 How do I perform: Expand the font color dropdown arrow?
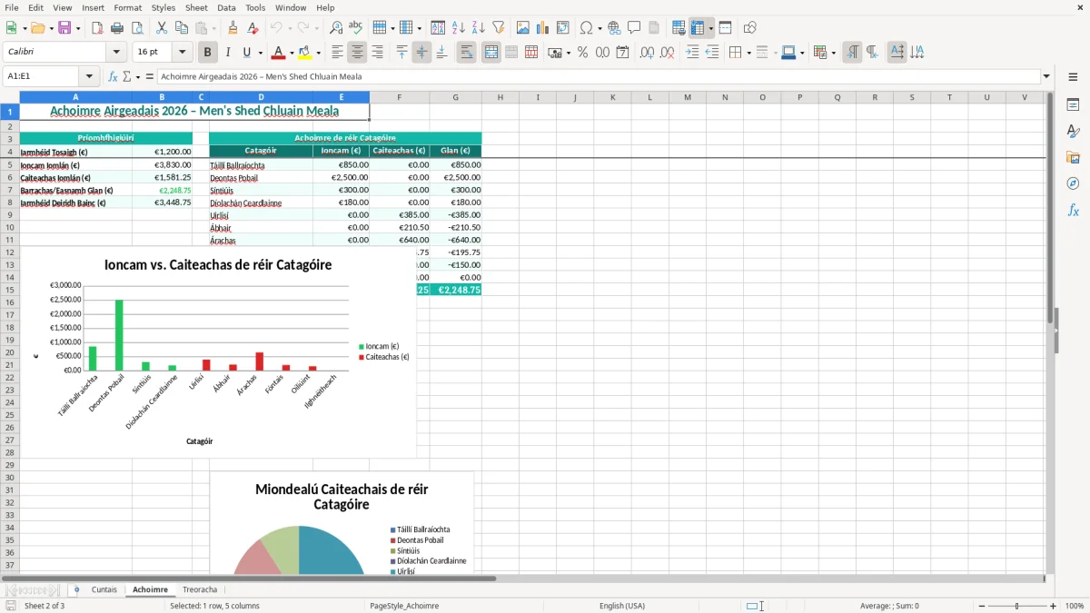click(x=292, y=53)
